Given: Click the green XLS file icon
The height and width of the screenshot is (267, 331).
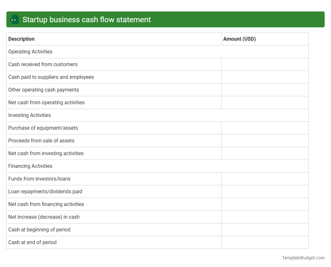Looking at the screenshot, I should 14,19.
